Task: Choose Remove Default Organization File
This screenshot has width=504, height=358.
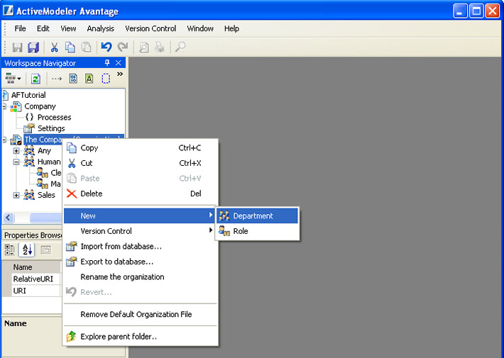Action: click(x=140, y=314)
